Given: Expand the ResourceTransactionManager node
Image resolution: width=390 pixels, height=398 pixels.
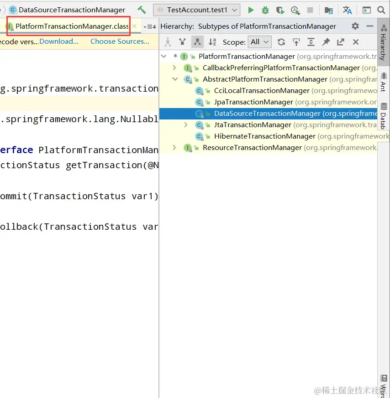Looking at the screenshot, I should point(174,147).
